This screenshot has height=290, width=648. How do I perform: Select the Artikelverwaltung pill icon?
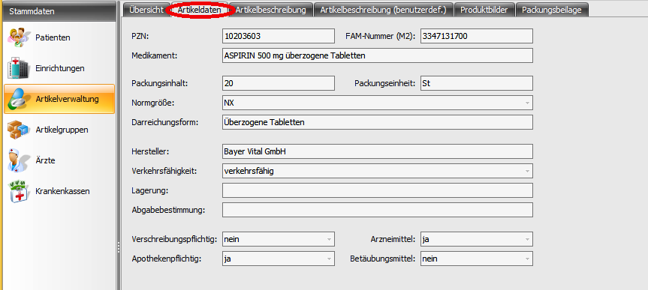(x=18, y=99)
